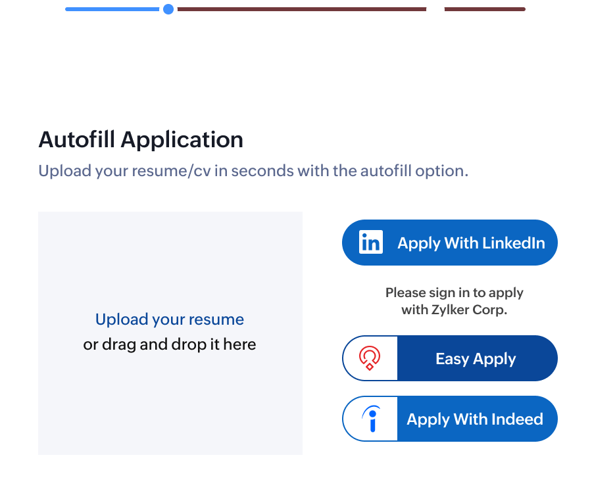This screenshot has height=493, width=592.
Task: Click 'or drag and drop it here' text
Action: 170,344
